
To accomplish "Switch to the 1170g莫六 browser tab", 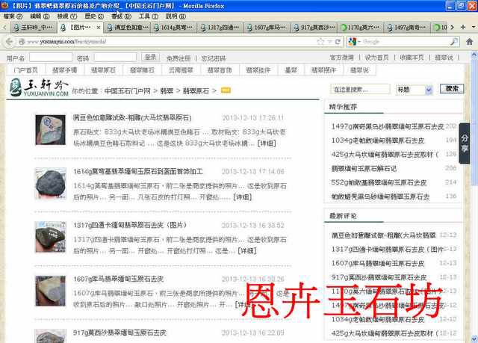I will tap(361, 28).
